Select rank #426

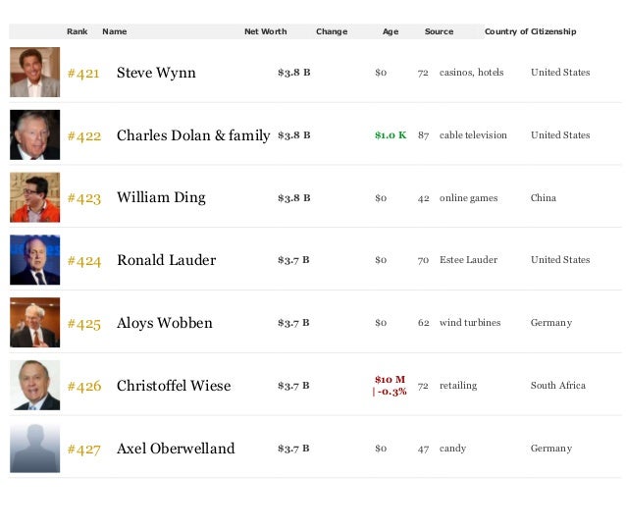click(84, 387)
